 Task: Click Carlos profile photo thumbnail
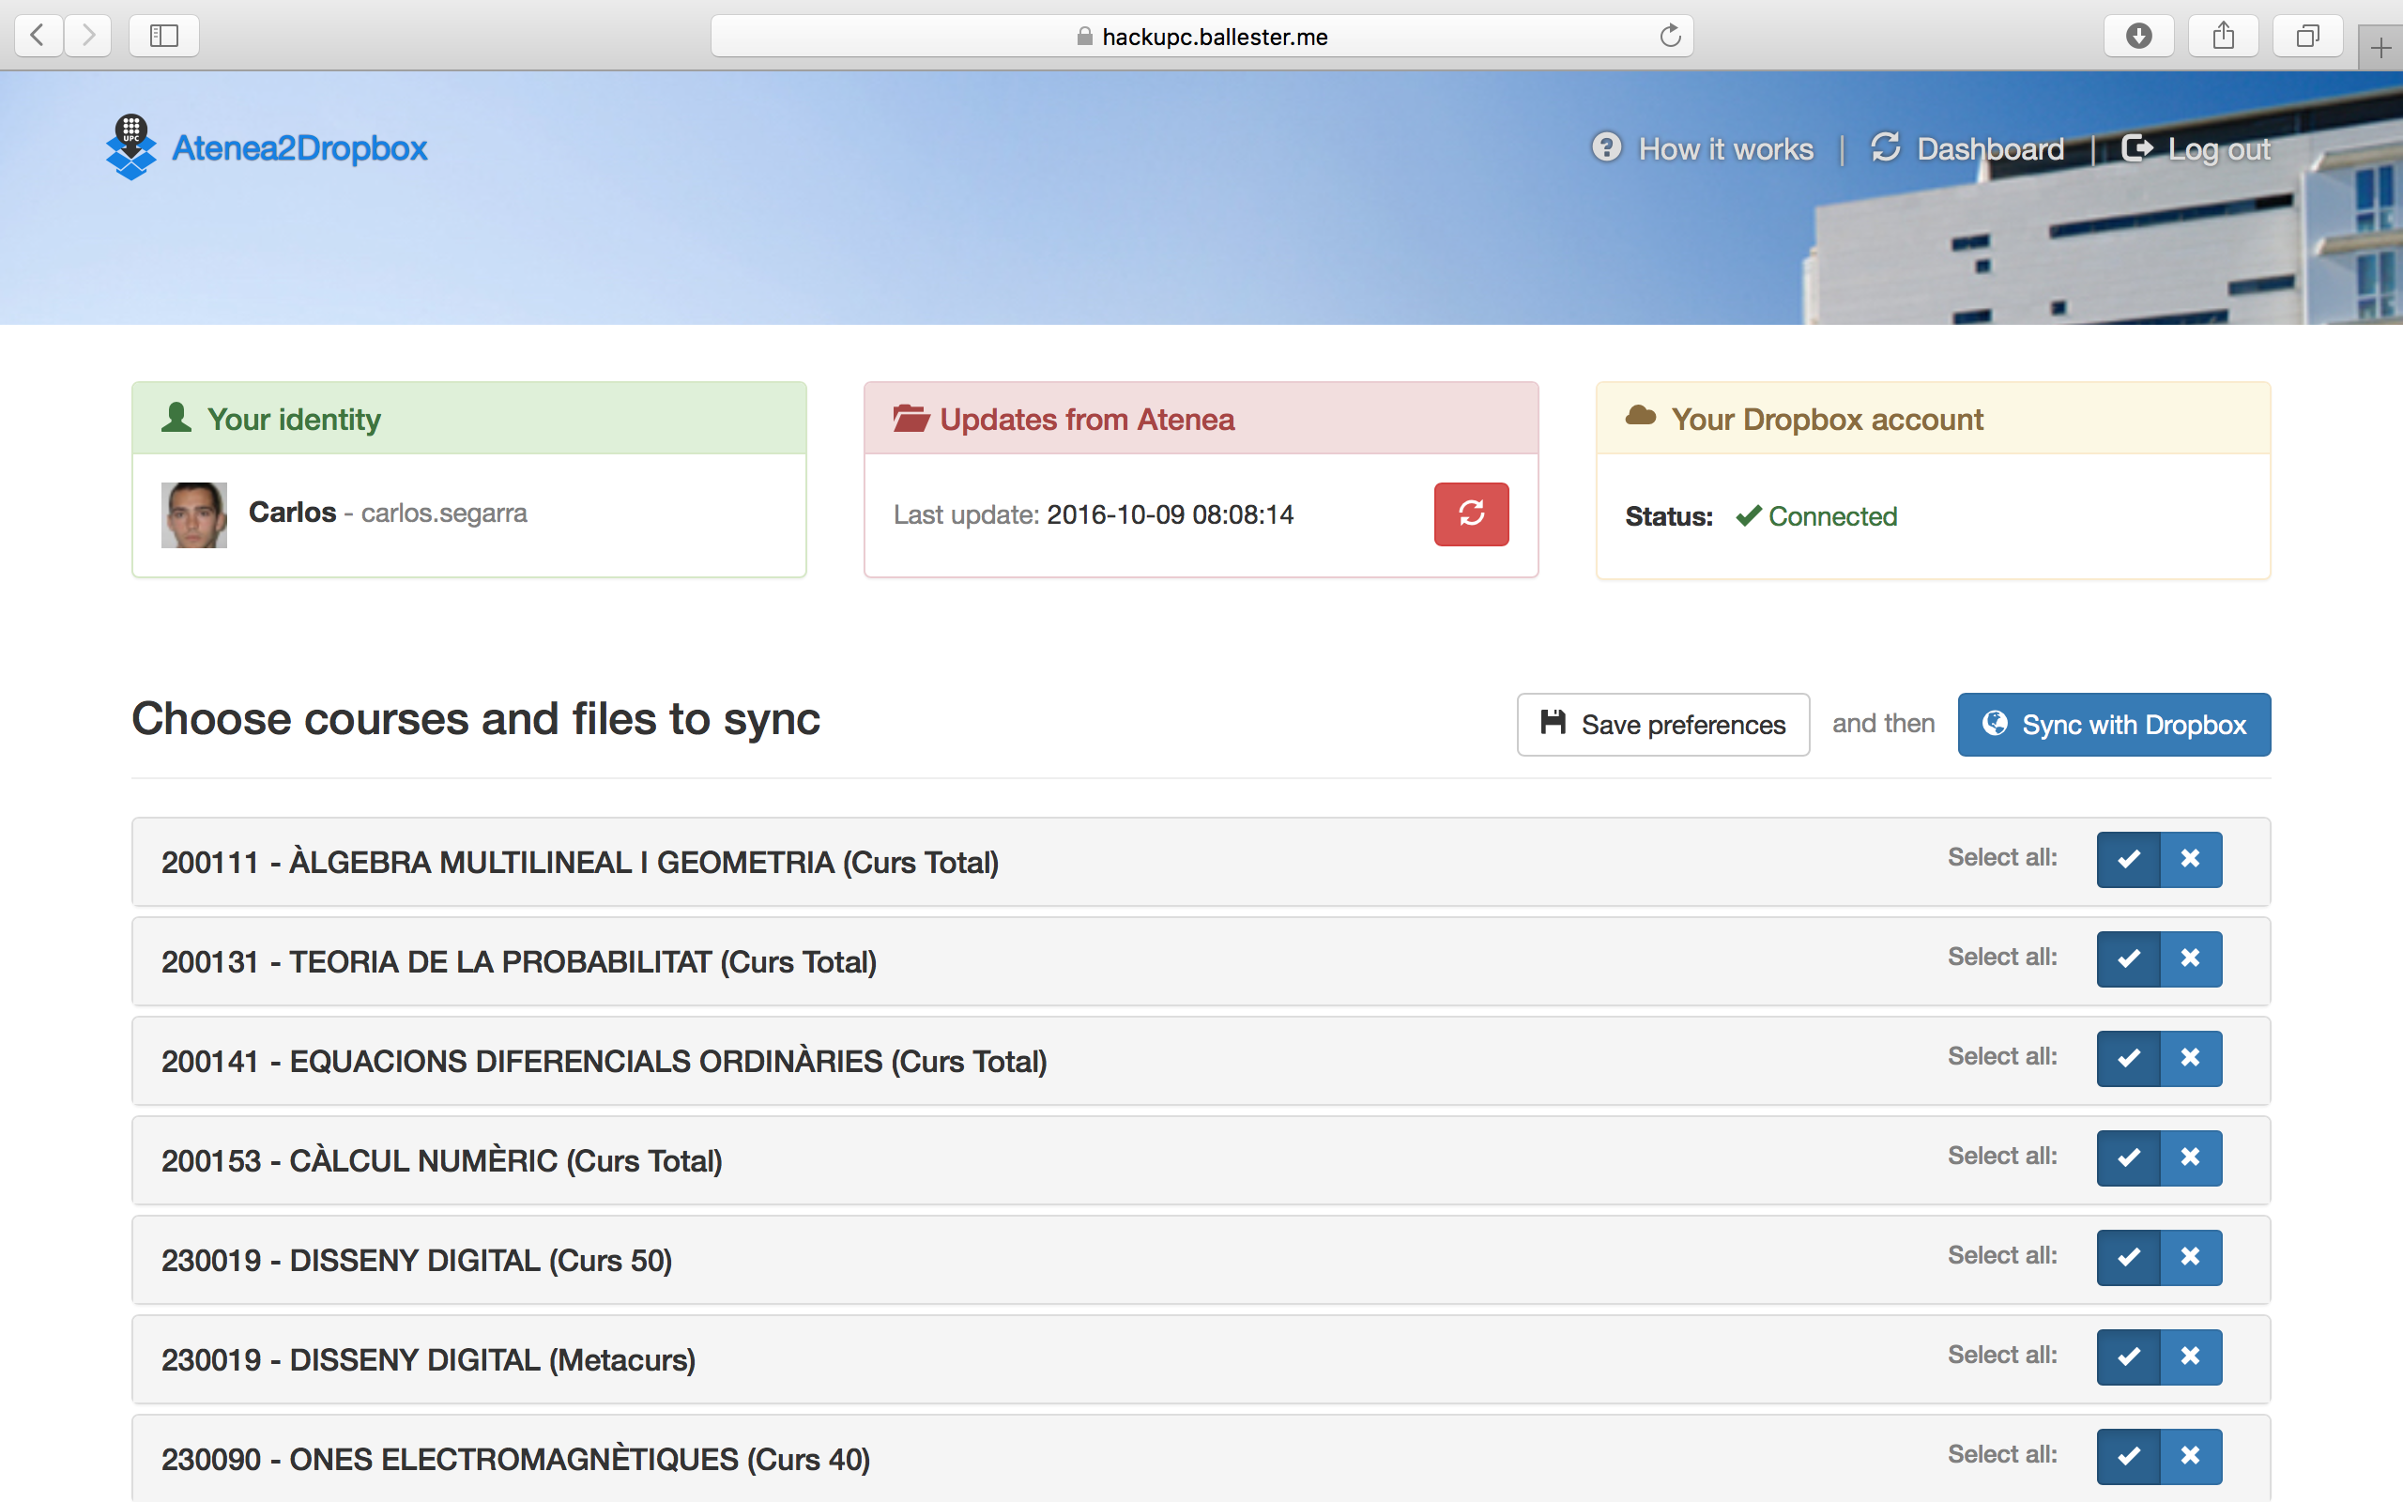tap(193, 514)
